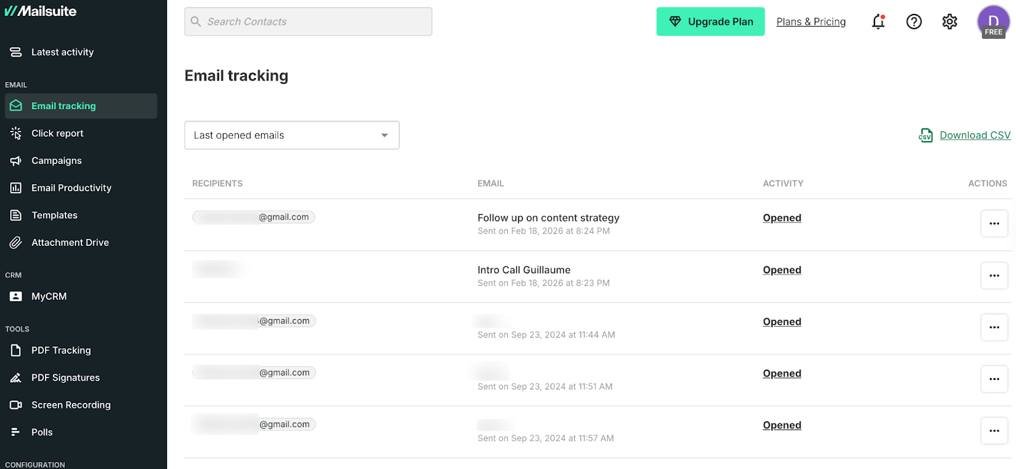Click the ACTIVITY column header
This screenshot has width=1016, height=469.
click(783, 184)
